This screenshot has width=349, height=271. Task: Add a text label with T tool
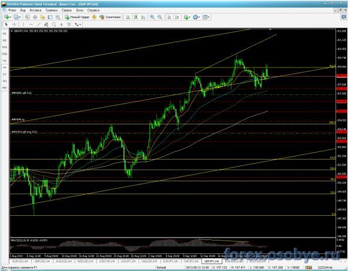click(x=69, y=25)
